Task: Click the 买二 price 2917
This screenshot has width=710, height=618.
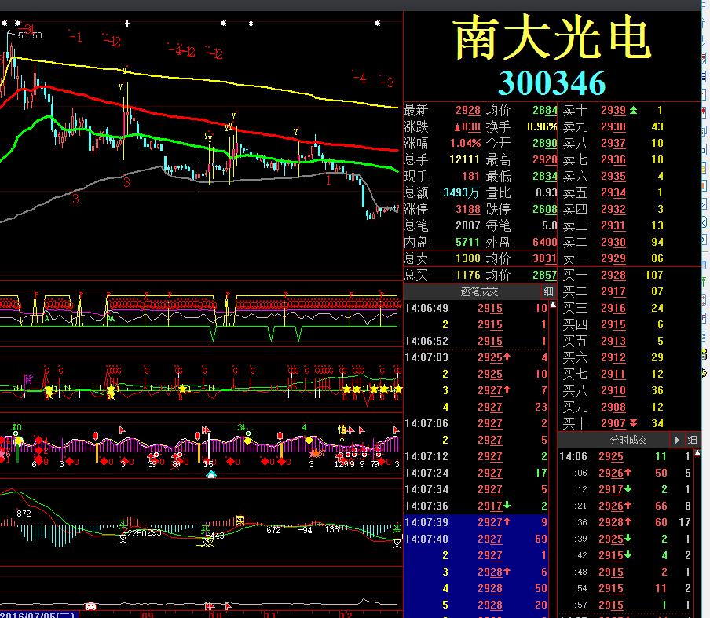Action: point(613,291)
